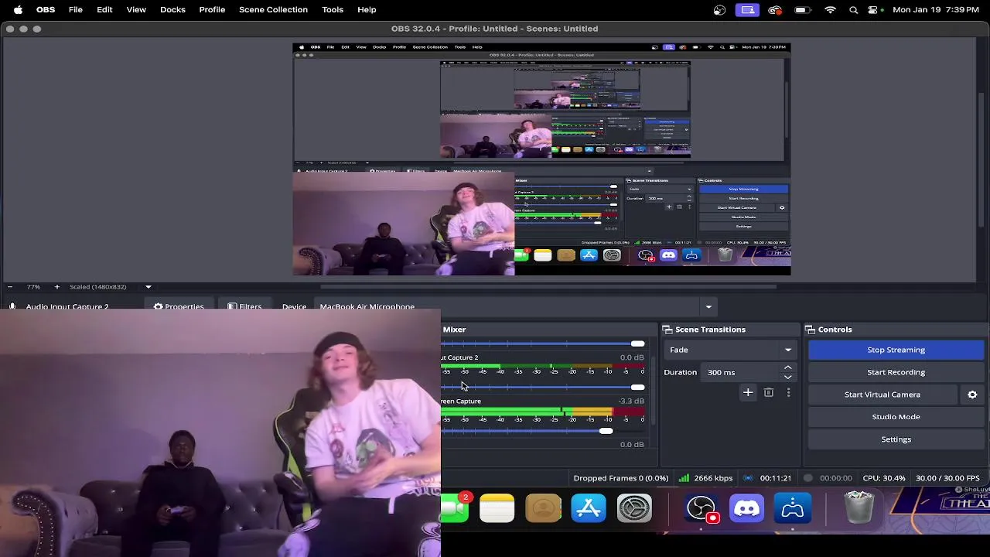The height and width of the screenshot is (557, 990).
Task: Open the Docks menu
Action: click(172, 9)
